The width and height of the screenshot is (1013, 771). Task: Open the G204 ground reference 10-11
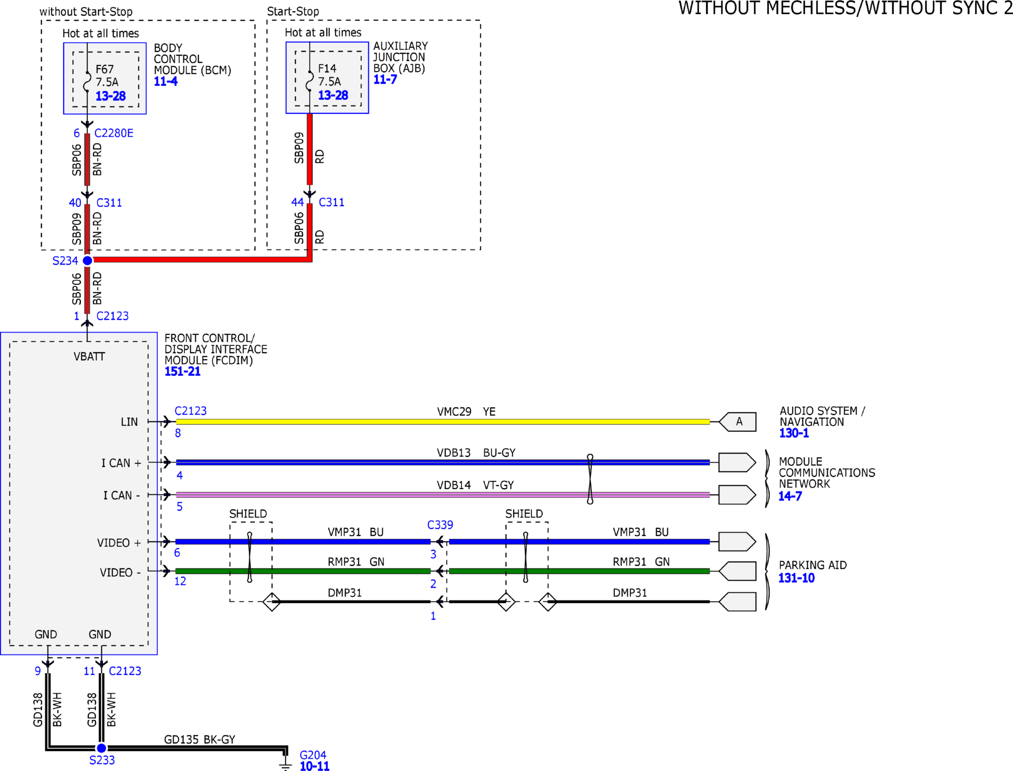tap(314, 766)
